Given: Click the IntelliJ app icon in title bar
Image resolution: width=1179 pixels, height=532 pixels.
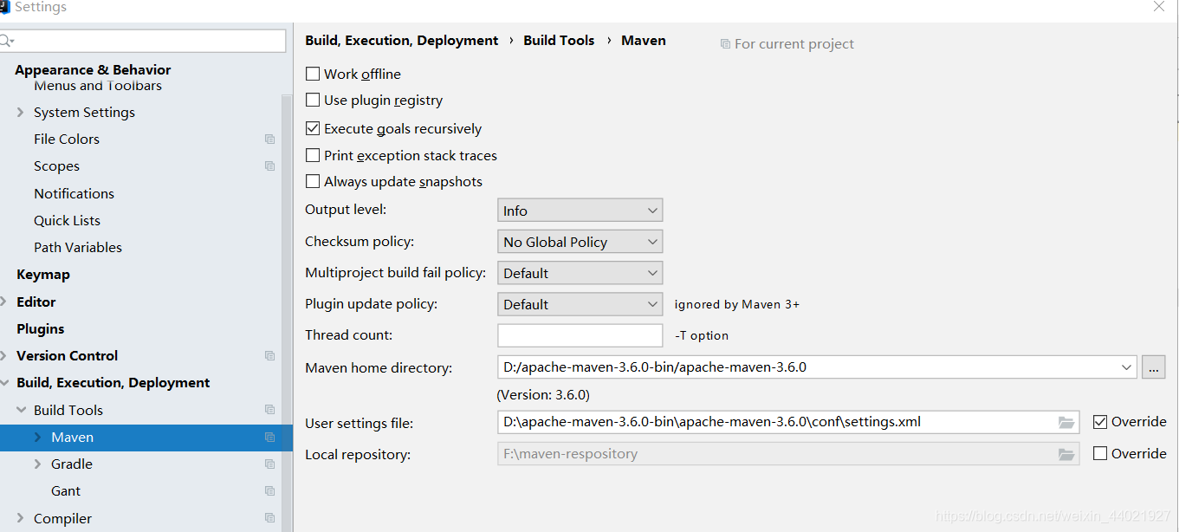Looking at the screenshot, I should (4, 7).
